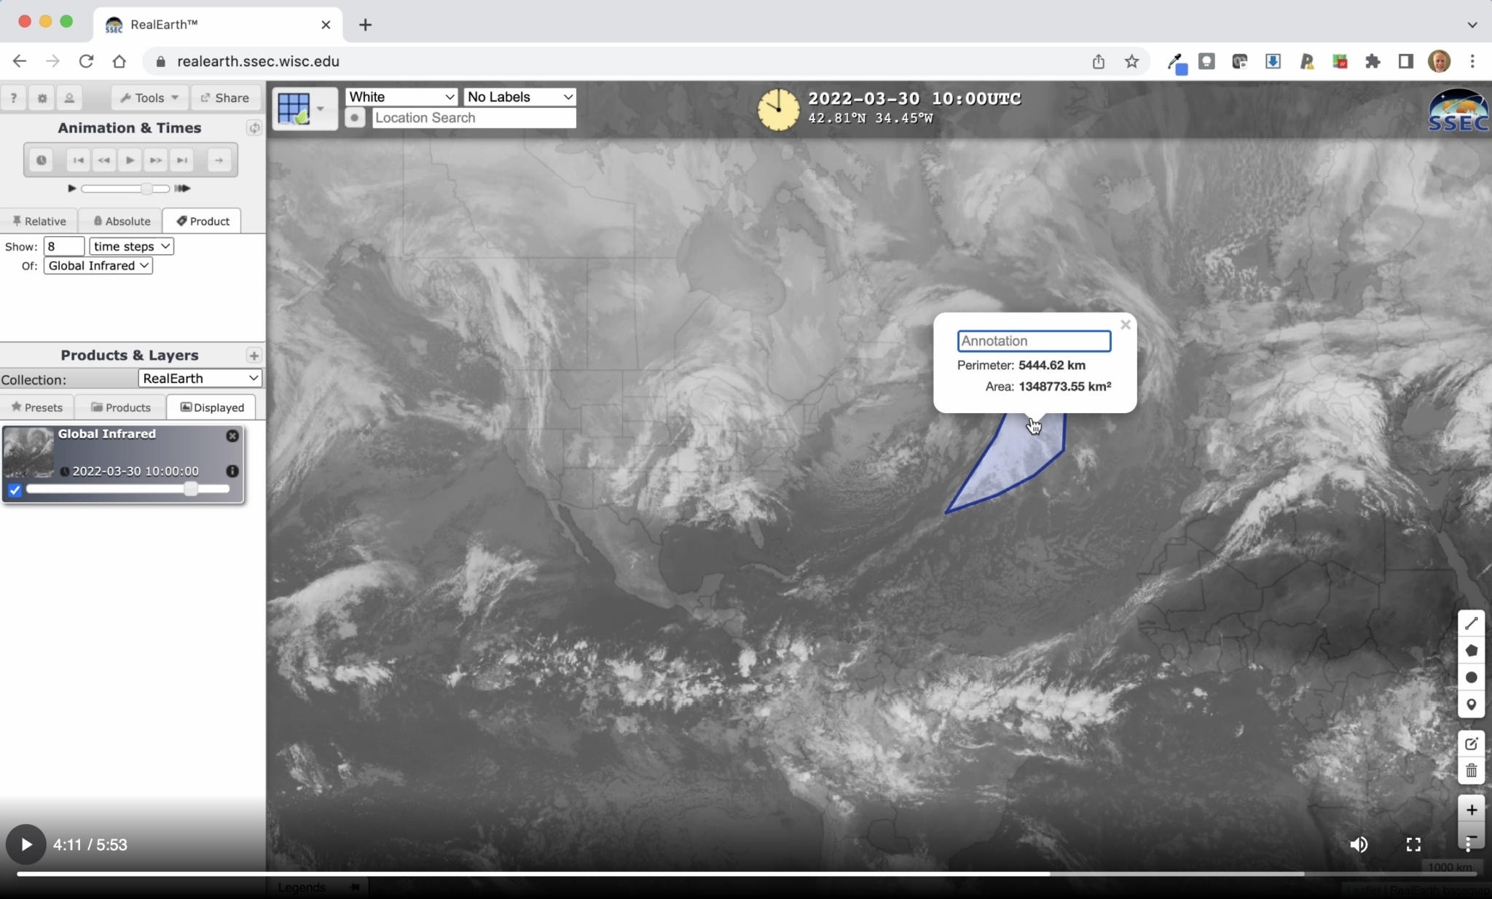Click the Global Infrared opacity slider
Viewport: 1492px width, 899px height.
pos(127,490)
